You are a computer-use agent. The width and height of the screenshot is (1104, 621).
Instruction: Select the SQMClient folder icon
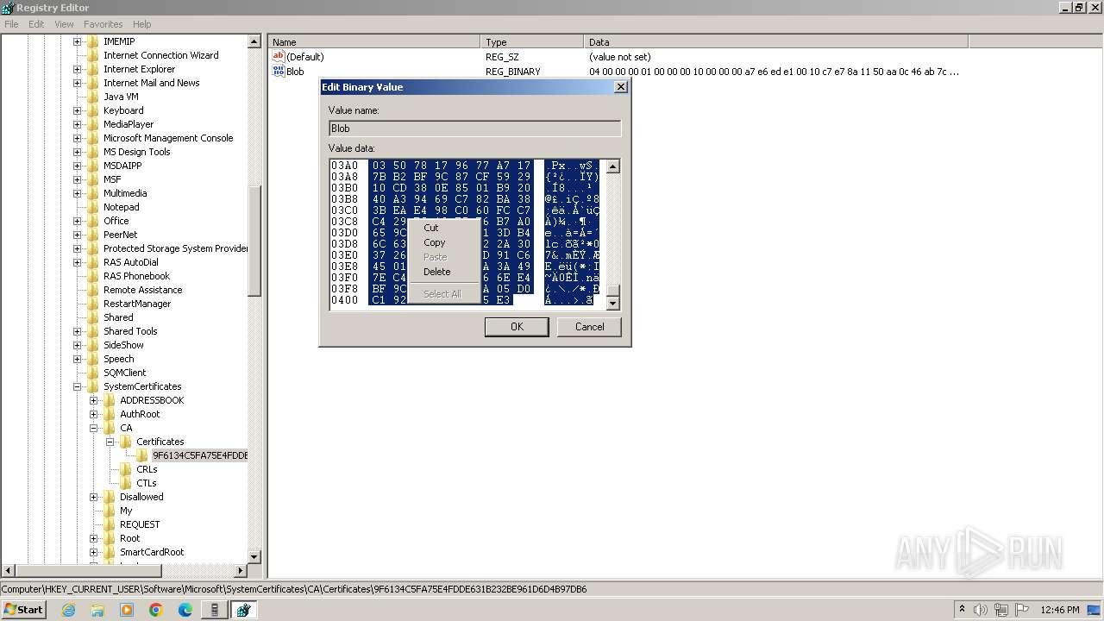(93, 373)
